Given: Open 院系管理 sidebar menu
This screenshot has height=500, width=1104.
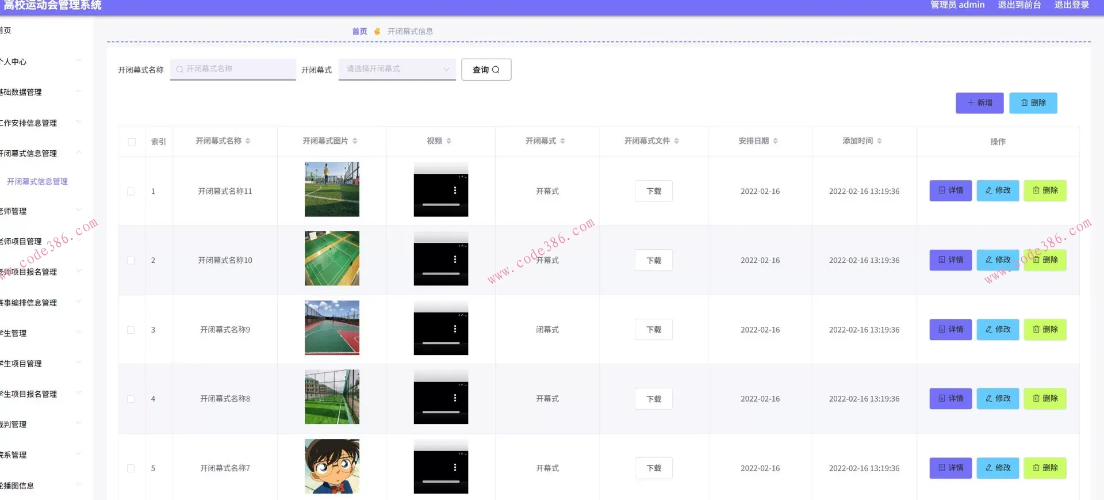Looking at the screenshot, I should [40, 455].
